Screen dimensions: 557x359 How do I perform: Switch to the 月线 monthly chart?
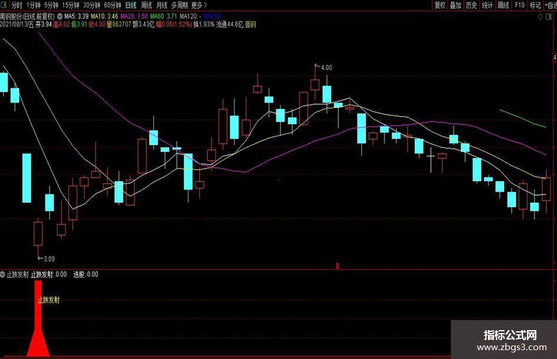(162, 5)
